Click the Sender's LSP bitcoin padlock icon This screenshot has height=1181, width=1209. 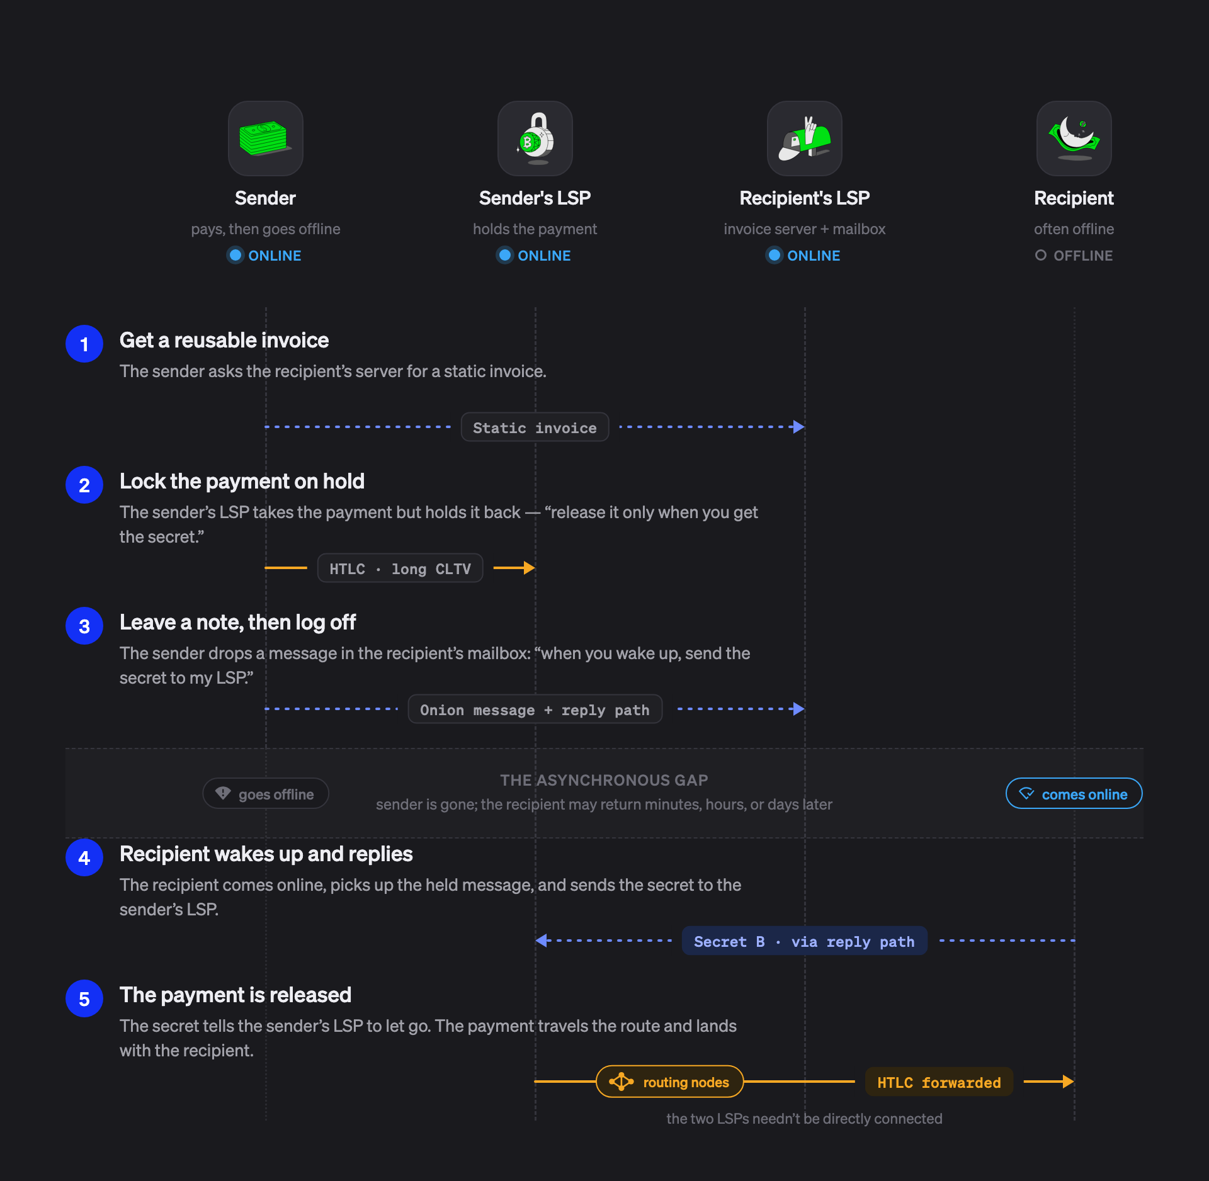(x=535, y=138)
